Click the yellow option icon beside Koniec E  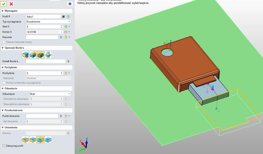(66, 32)
